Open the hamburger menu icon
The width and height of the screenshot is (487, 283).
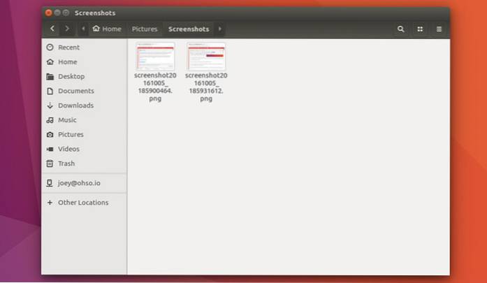(439, 29)
